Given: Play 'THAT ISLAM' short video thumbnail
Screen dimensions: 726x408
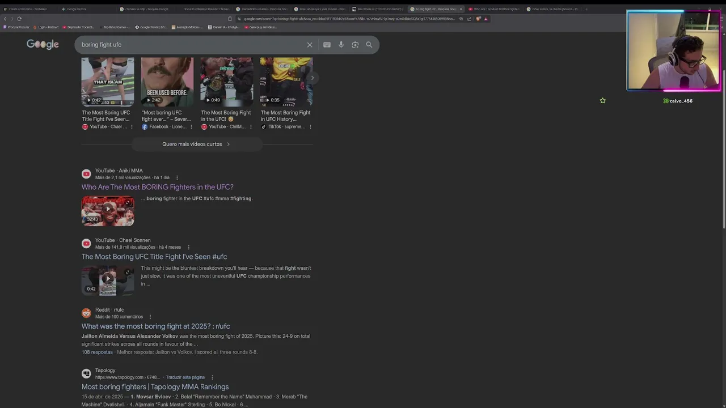Looking at the screenshot, I should (x=108, y=82).
